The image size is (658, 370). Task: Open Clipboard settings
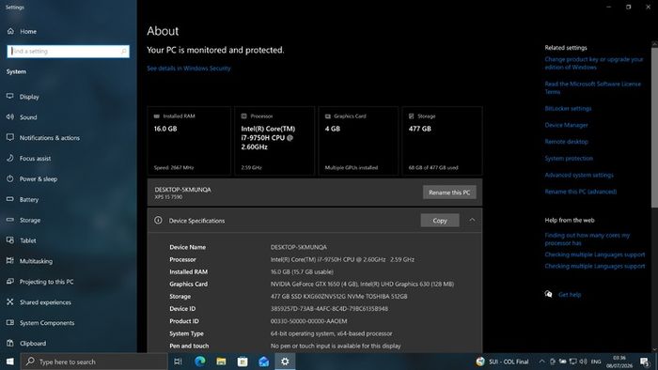click(x=26, y=343)
